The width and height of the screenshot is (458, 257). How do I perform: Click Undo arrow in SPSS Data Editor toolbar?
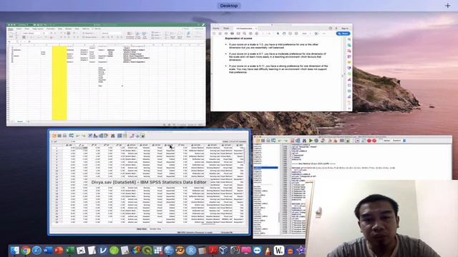78,136
